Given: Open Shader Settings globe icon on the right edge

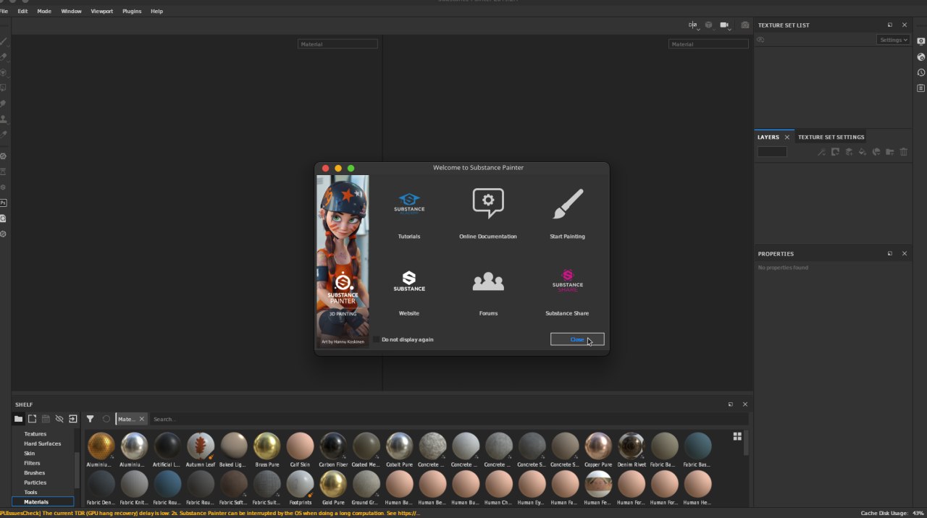Looking at the screenshot, I should click(921, 57).
